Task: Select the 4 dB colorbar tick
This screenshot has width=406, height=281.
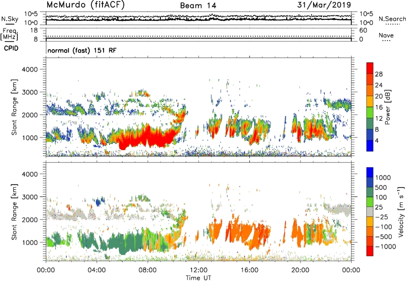Action: (377, 140)
